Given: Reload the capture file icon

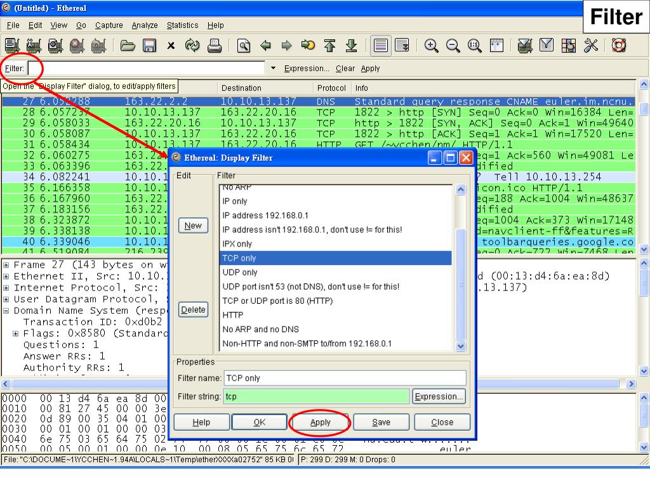Looking at the screenshot, I should click(192, 45).
